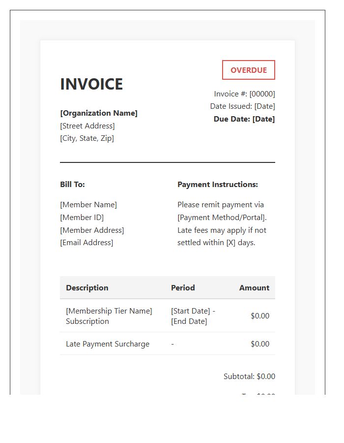Viewport: 344px width, 443px height.
Task: Click the [Member ID] placeholder
Action: tap(82, 217)
